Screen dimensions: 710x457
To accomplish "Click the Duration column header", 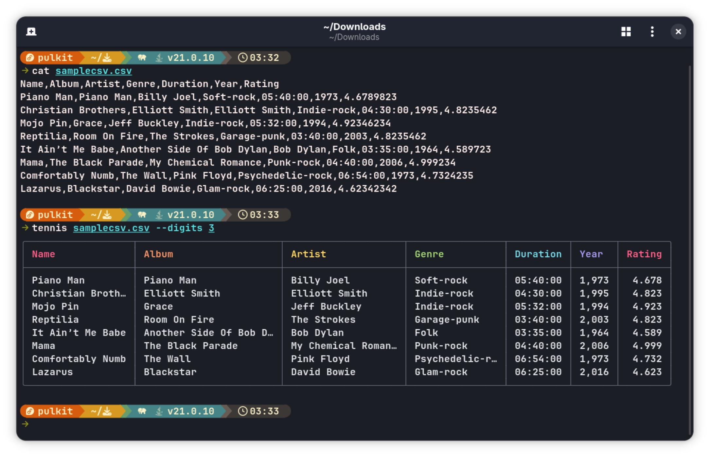I will 538,254.
